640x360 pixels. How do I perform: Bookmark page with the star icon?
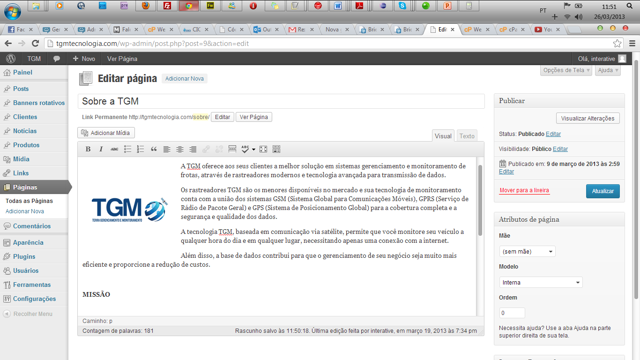tap(618, 44)
